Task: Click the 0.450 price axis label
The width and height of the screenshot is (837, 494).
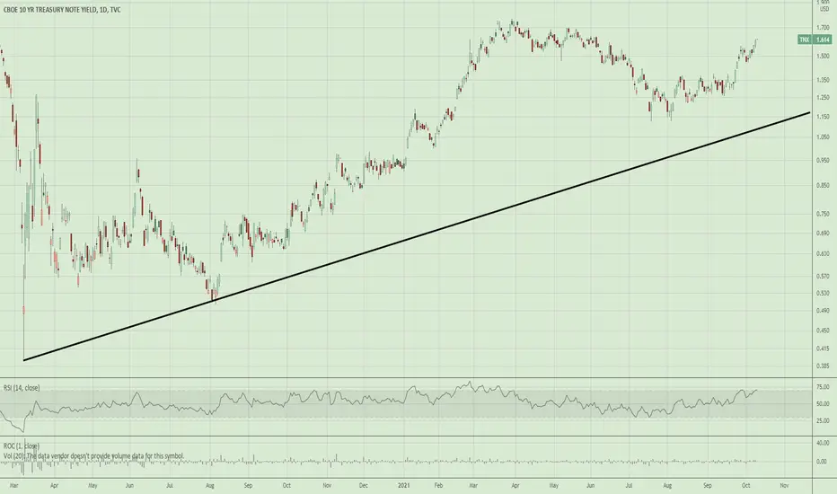Action: coord(823,331)
